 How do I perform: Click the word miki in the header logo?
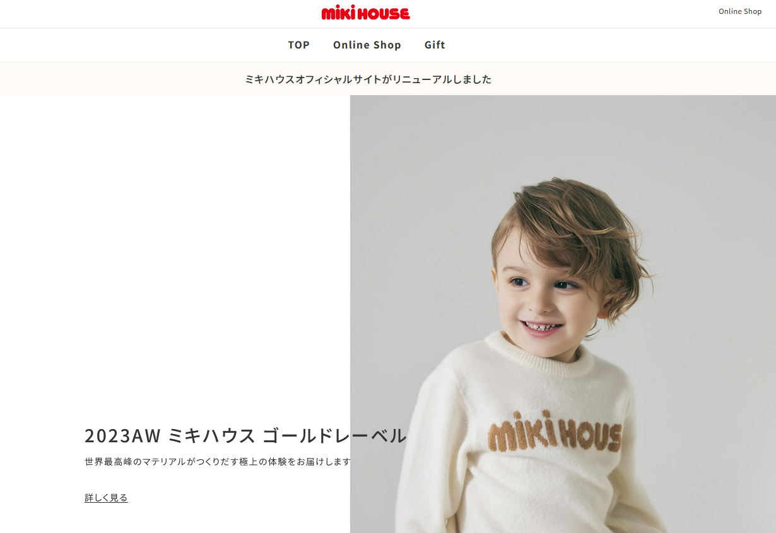coord(338,13)
